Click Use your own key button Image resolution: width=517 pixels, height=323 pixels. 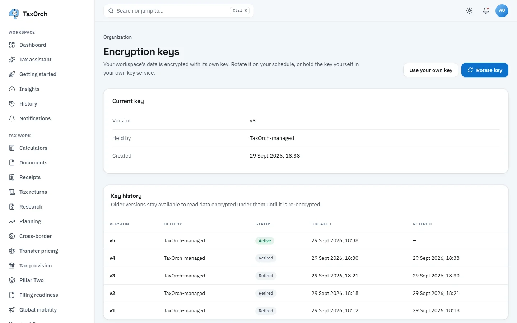click(x=431, y=70)
